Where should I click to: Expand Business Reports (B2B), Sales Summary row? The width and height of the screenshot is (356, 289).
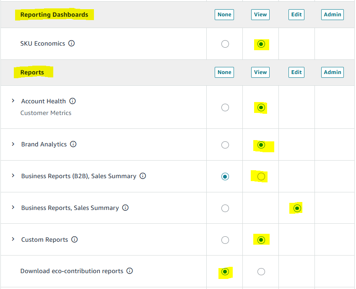click(13, 176)
